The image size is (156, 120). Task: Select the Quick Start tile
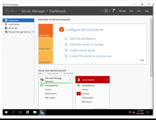(46, 31)
